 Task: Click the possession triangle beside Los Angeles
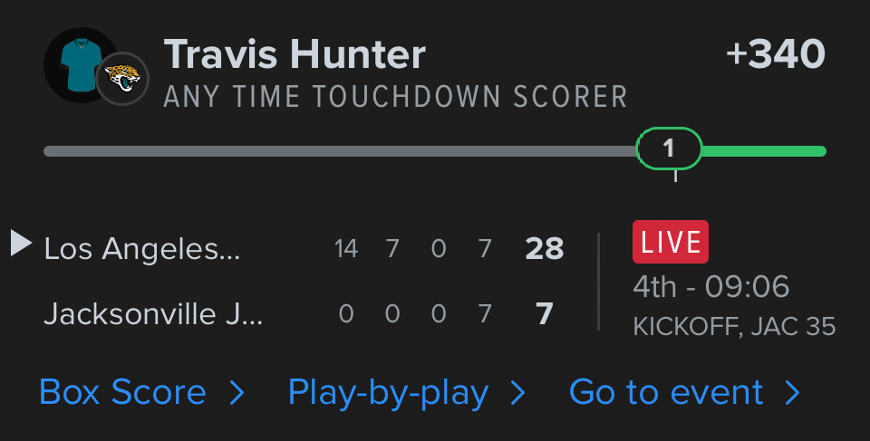22,243
